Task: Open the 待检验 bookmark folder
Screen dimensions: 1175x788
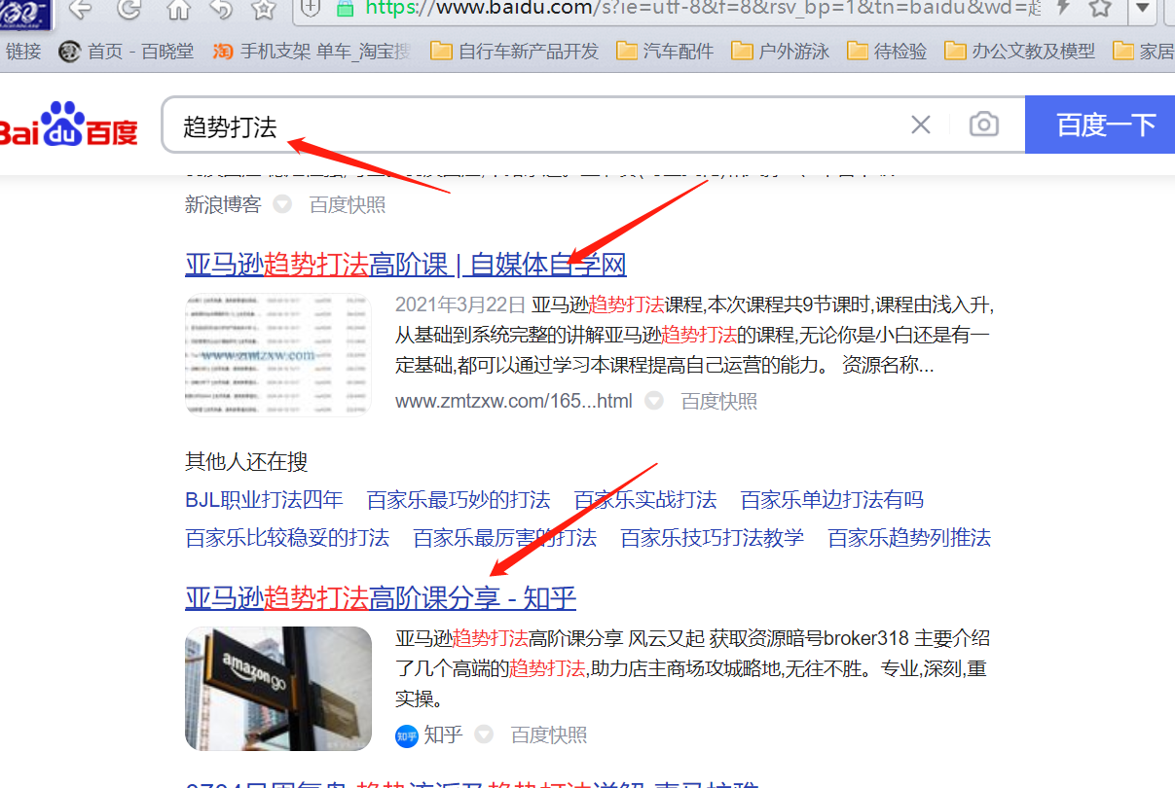Action: [887, 51]
